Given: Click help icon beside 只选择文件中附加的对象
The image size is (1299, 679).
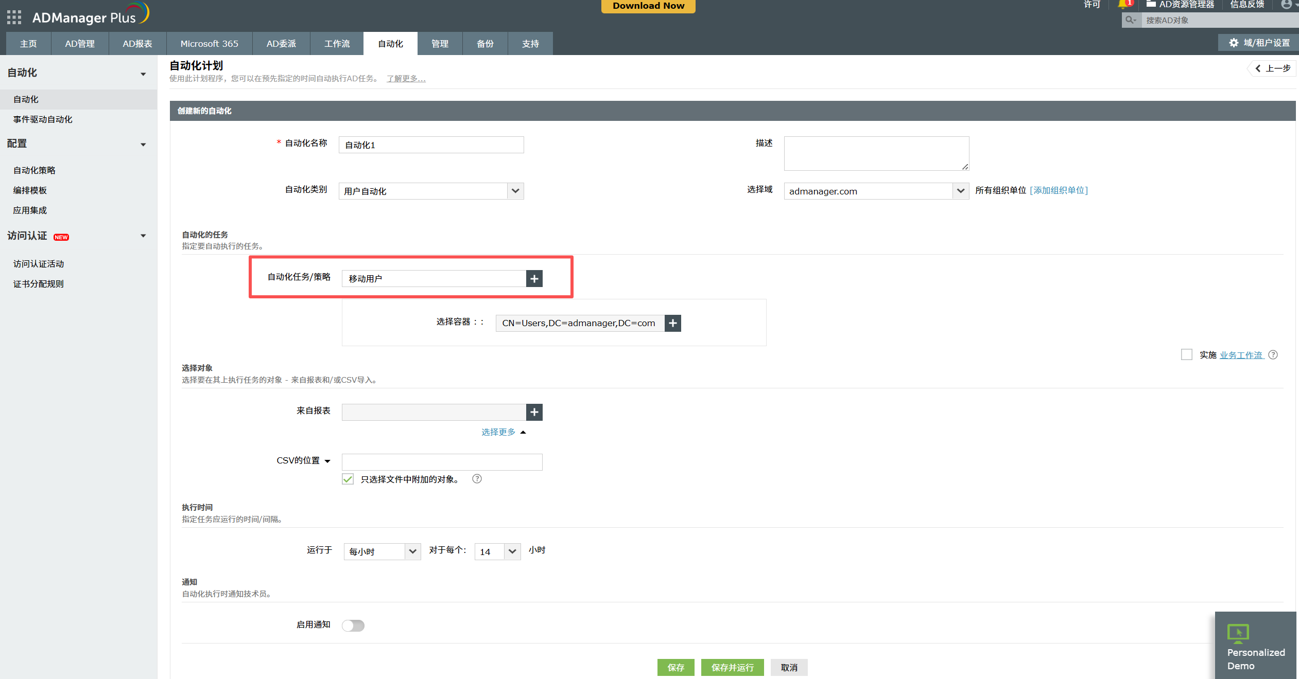Looking at the screenshot, I should pyautogui.click(x=477, y=479).
